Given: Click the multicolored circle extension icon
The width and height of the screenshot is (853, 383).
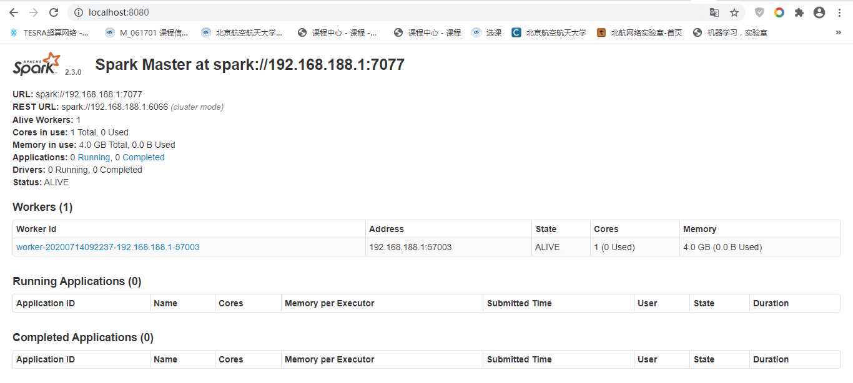Looking at the screenshot, I should 779,12.
